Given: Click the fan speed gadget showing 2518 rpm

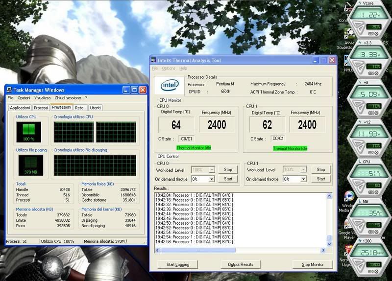Looking at the screenshot, I should pyautogui.click(x=371, y=253).
